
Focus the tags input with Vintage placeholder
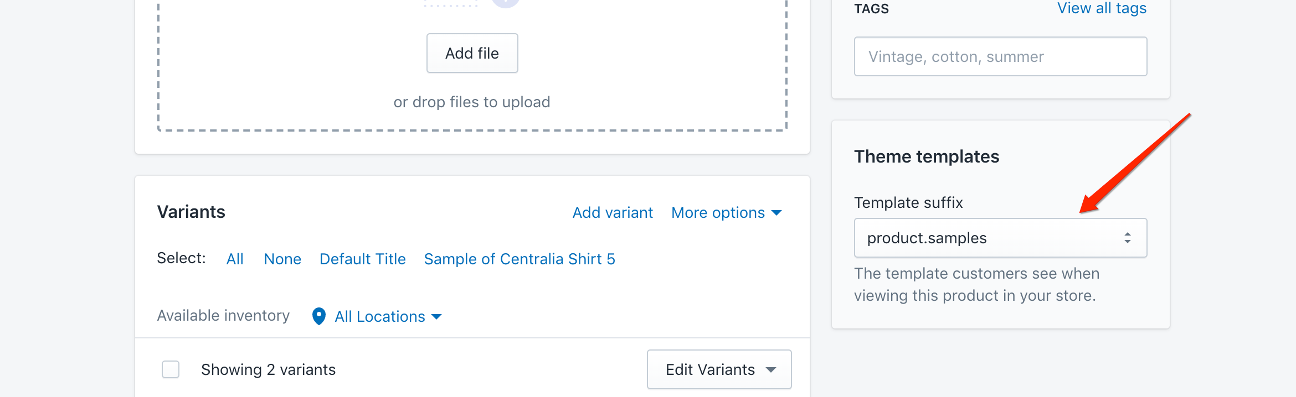click(x=1000, y=56)
